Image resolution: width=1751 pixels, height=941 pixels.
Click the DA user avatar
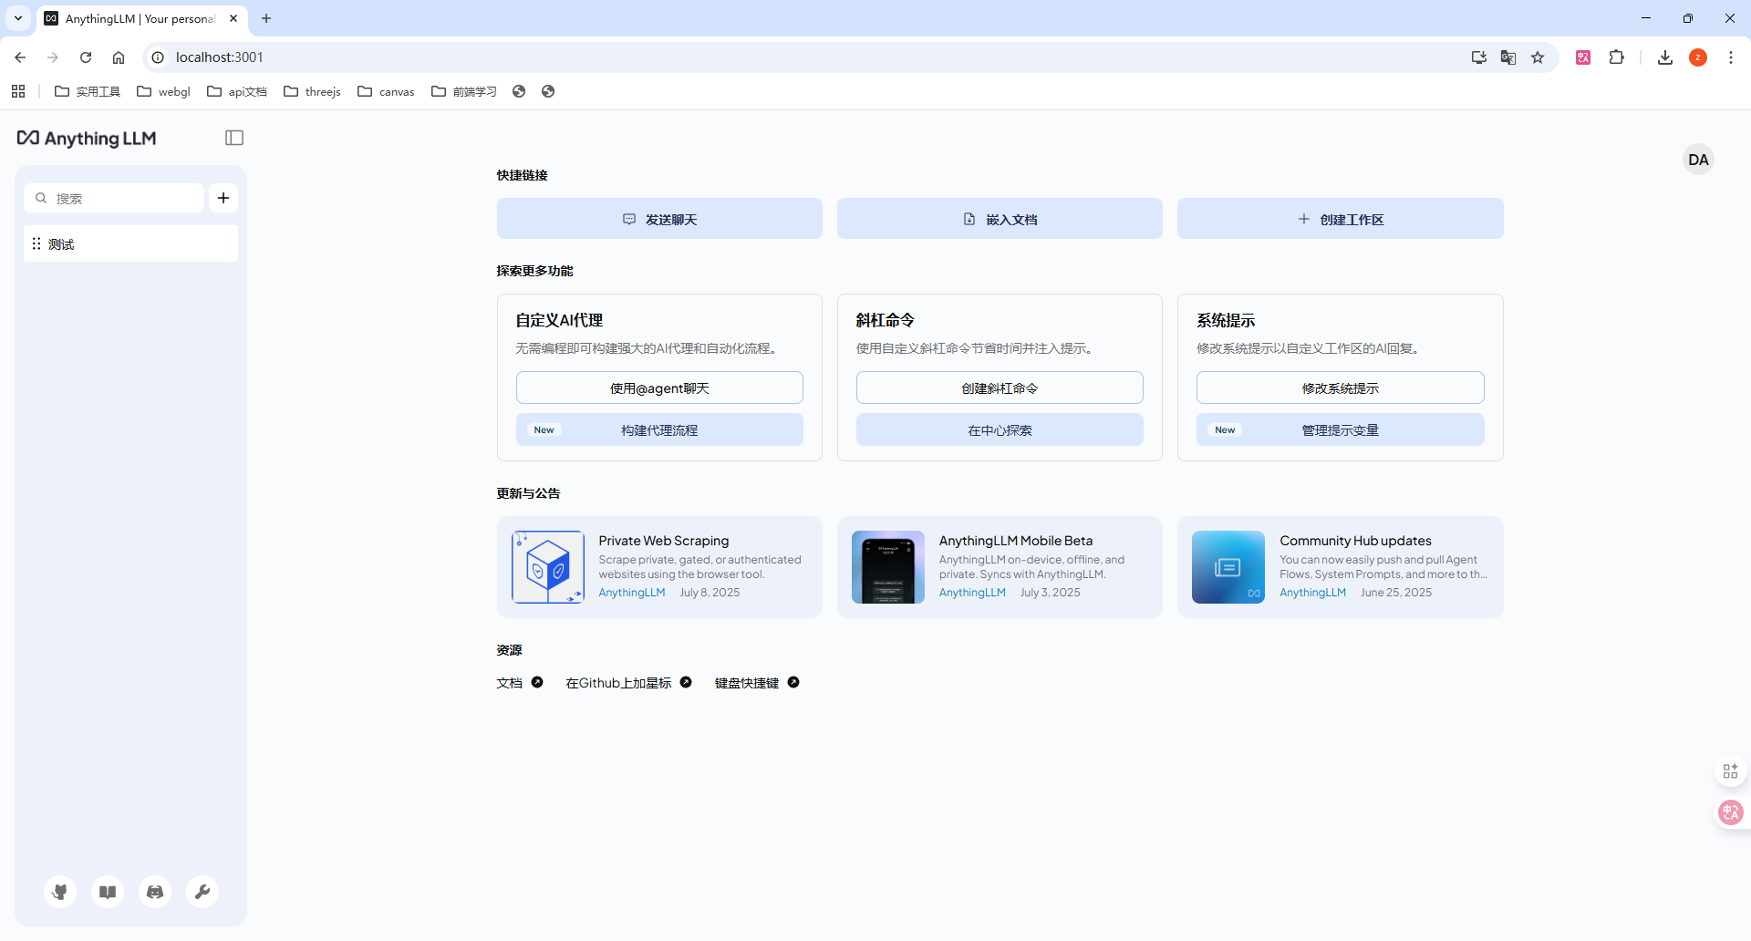(1697, 160)
